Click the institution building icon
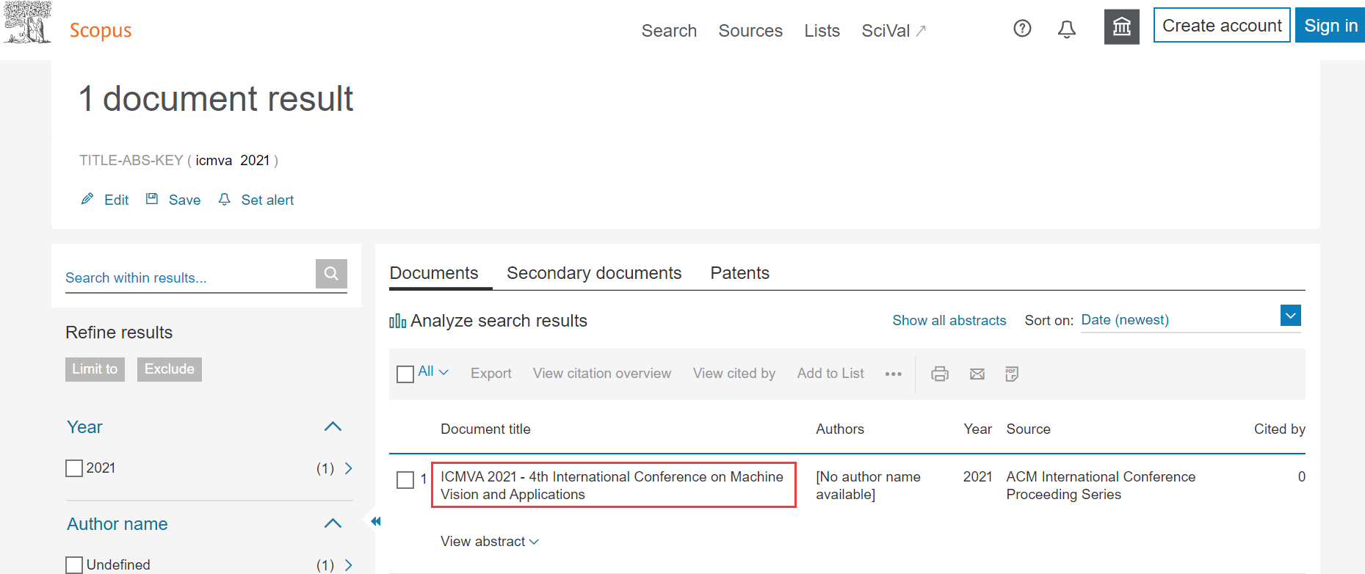Image resolution: width=1365 pixels, height=574 pixels. [x=1122, y=27]
